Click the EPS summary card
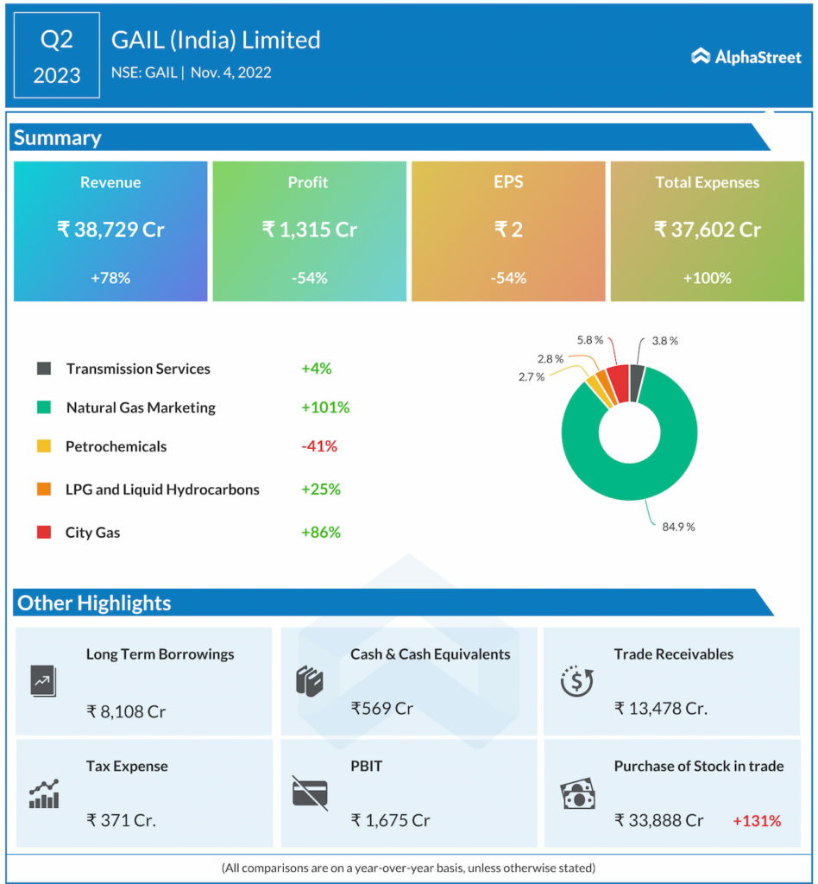Image resolution: width=818 pixels, height=884 pixels. (x=508, y=230)
